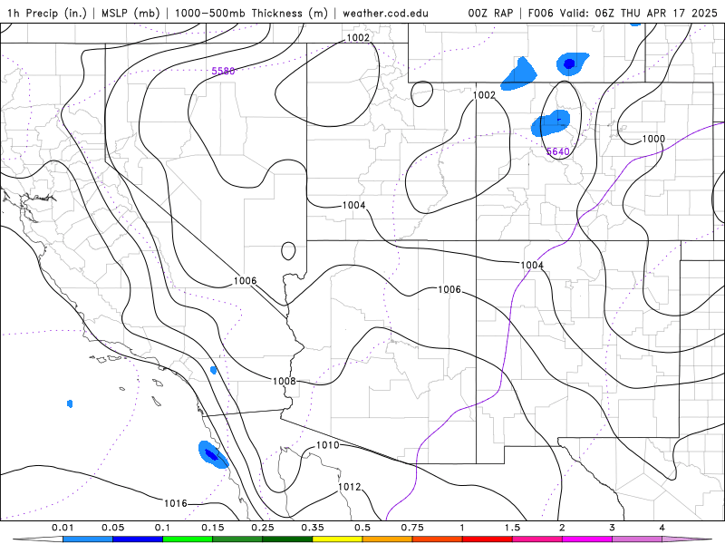Click the '0.75' colorbar tick label
The image size is (725, 544).
coord(412,528)
